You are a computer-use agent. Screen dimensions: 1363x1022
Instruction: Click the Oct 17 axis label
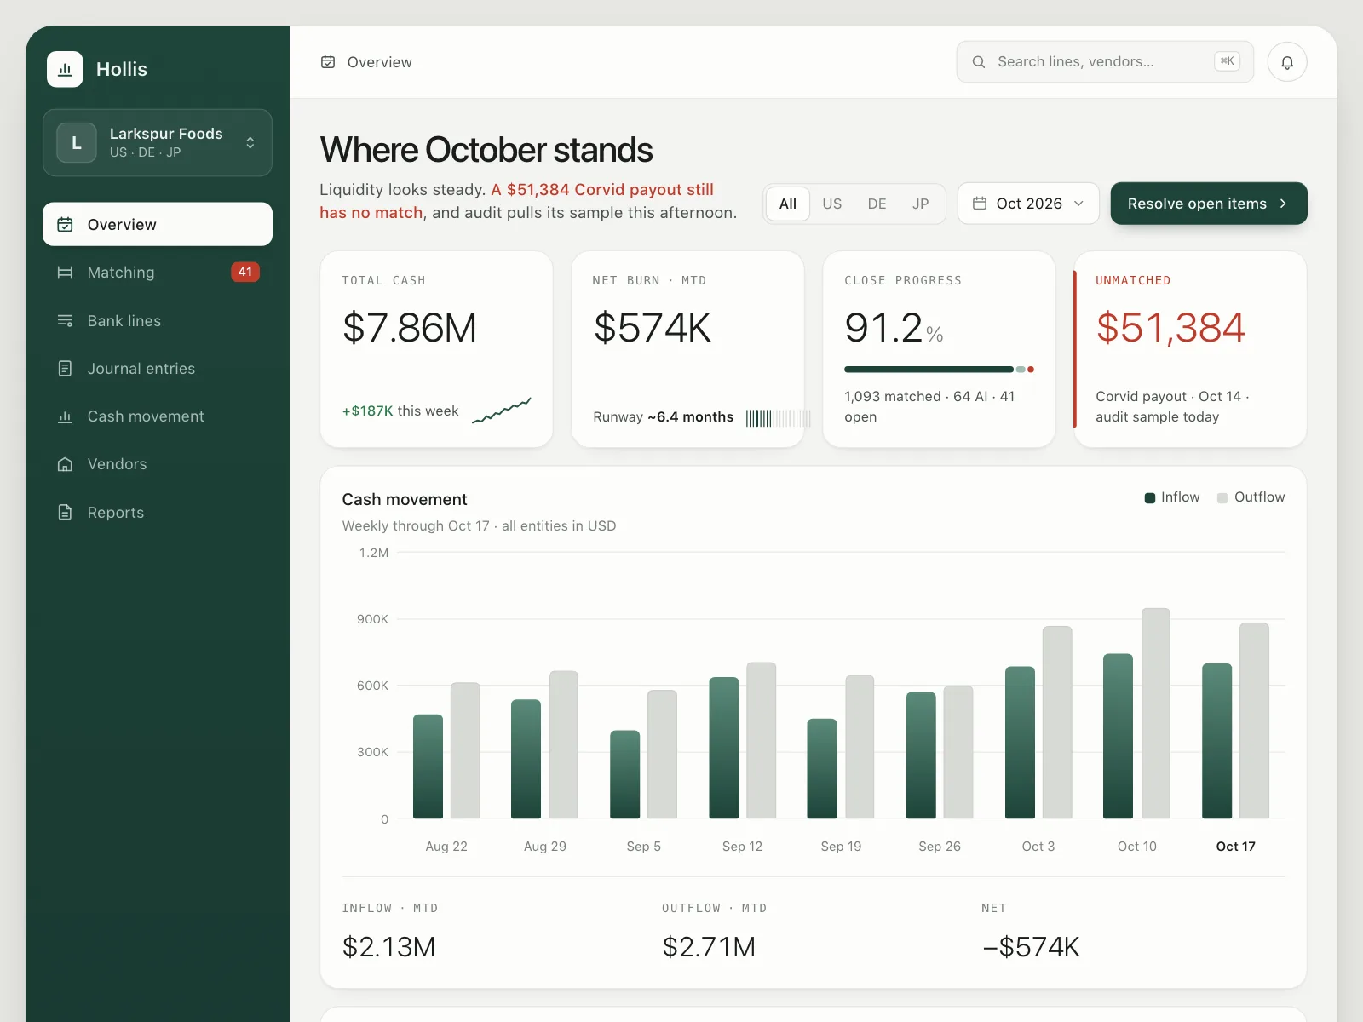coord(1235,847)
